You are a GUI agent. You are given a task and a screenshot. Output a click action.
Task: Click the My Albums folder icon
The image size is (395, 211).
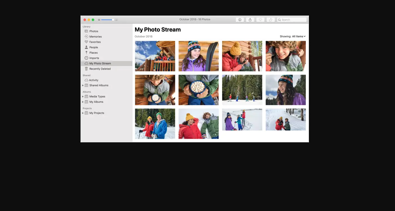[86, 102]
